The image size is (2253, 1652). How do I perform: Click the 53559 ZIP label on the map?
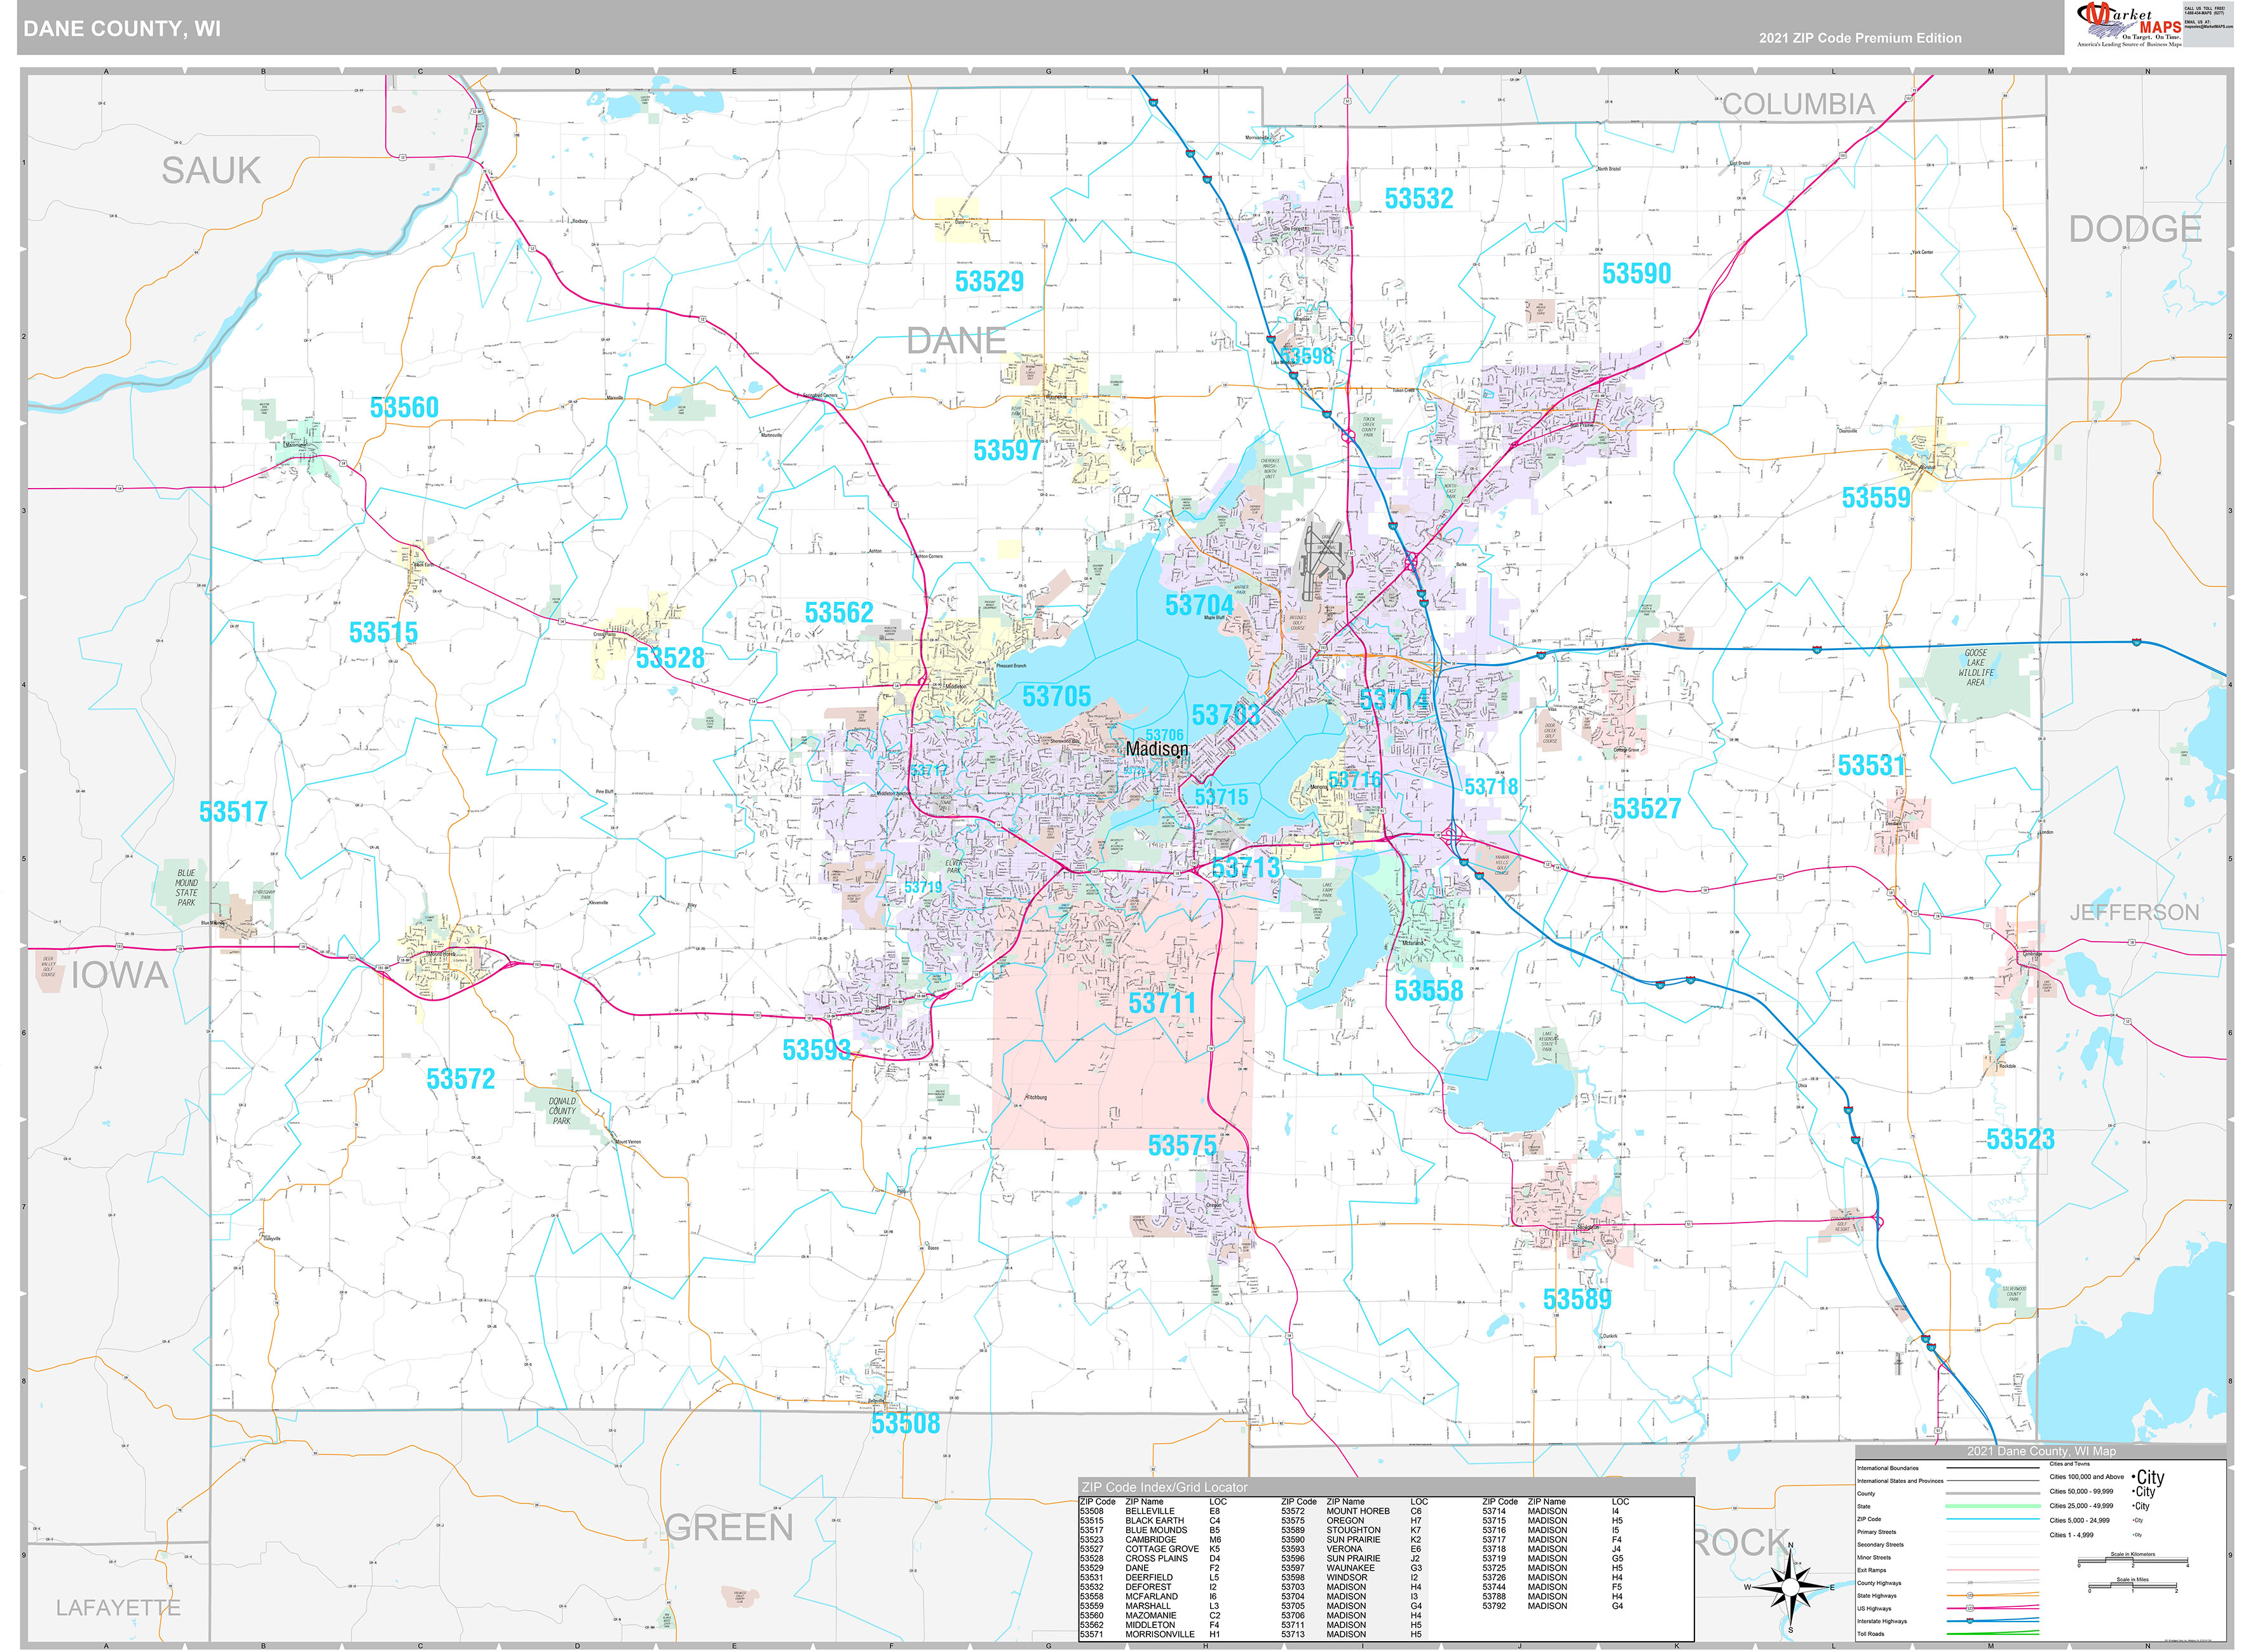click(1875, 498)
